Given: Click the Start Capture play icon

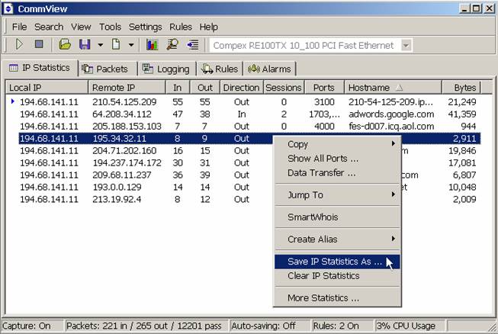Looking at the screenshot, I should tap(19, 45).
